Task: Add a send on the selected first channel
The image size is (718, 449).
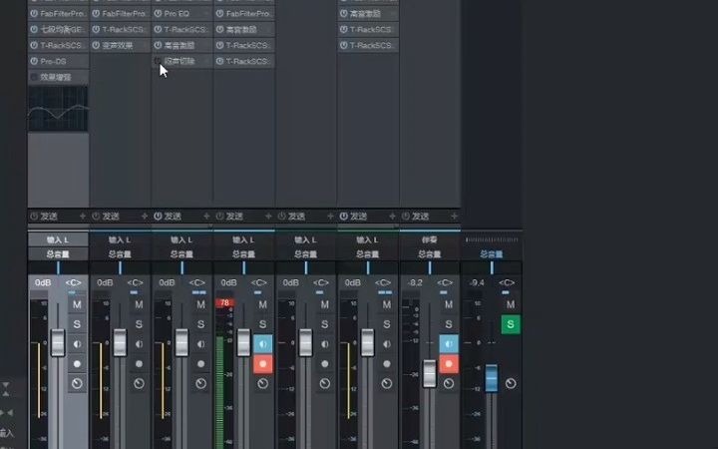Action: coord(83,216)
